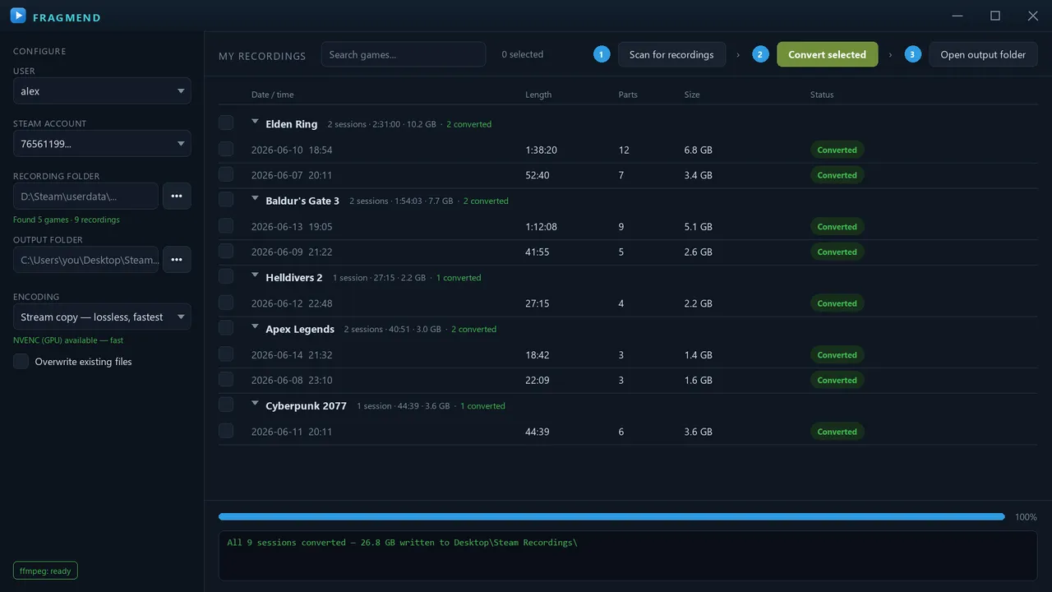Image resolution: width=1052 pixels, height=592 pixels.
Task: Select the 2026-06-07 20:11 Elden Ring checkbox
Action: (226, 174)
